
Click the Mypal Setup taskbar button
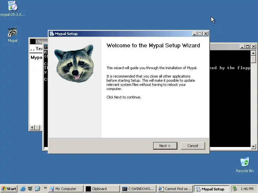tap(212, 189)
